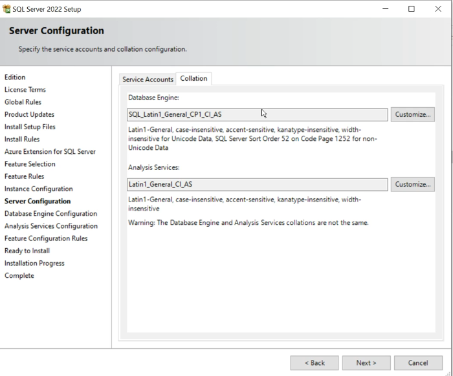Select the Ready to Install step
The height and width of the screenshot is (376, 453).
[x=27, y=251]
